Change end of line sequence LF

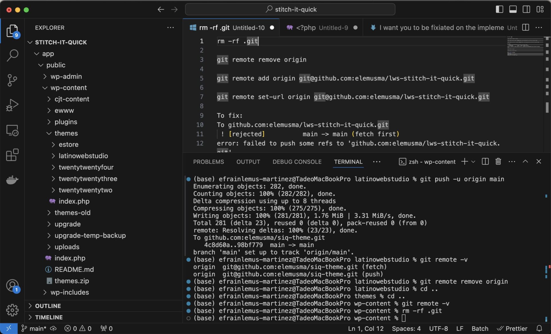(460, 328)
